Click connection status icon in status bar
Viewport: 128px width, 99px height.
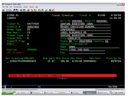coord(3,90)
